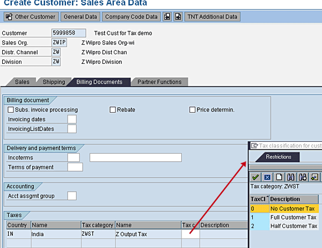Image resolution: width=322 pixels, height=248 pixels.
Task: Click the Terms of payment field
Action: point(75,167)
